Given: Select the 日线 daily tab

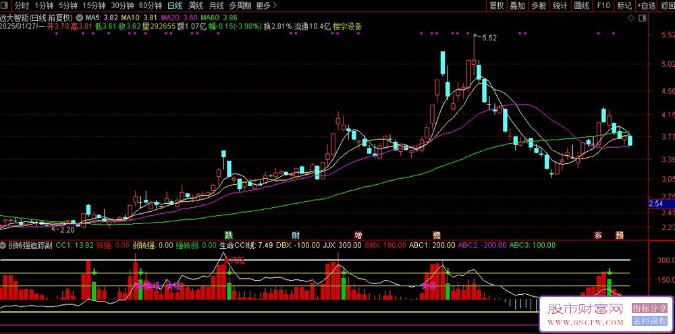Looking at the screenshot, I should pyautogui.click(x=175, y=5).
